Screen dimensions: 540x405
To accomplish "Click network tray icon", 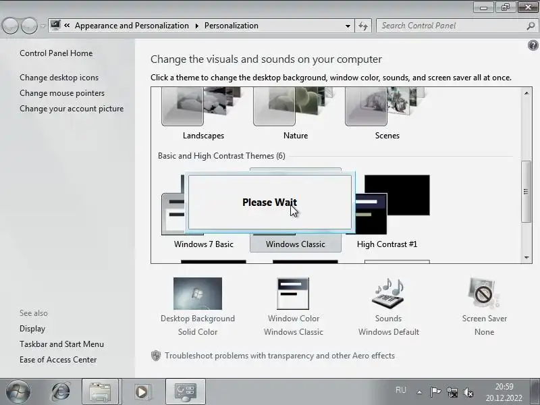I will click(x=452, y=391).
